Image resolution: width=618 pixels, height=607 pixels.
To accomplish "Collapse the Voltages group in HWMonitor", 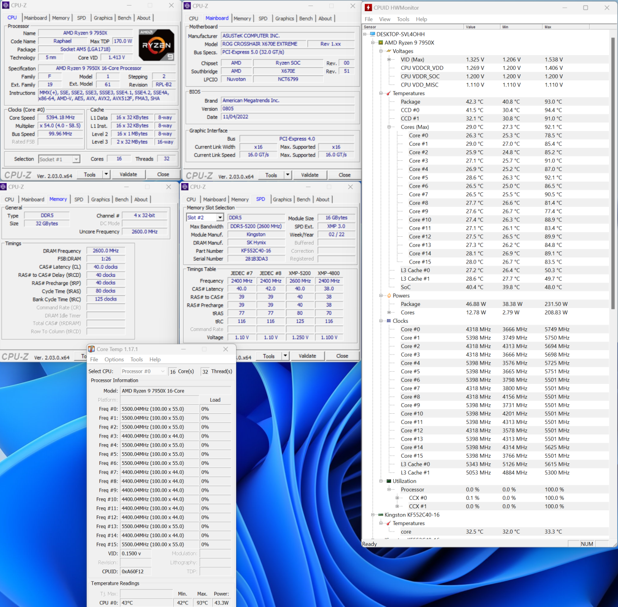I will 381,51.
